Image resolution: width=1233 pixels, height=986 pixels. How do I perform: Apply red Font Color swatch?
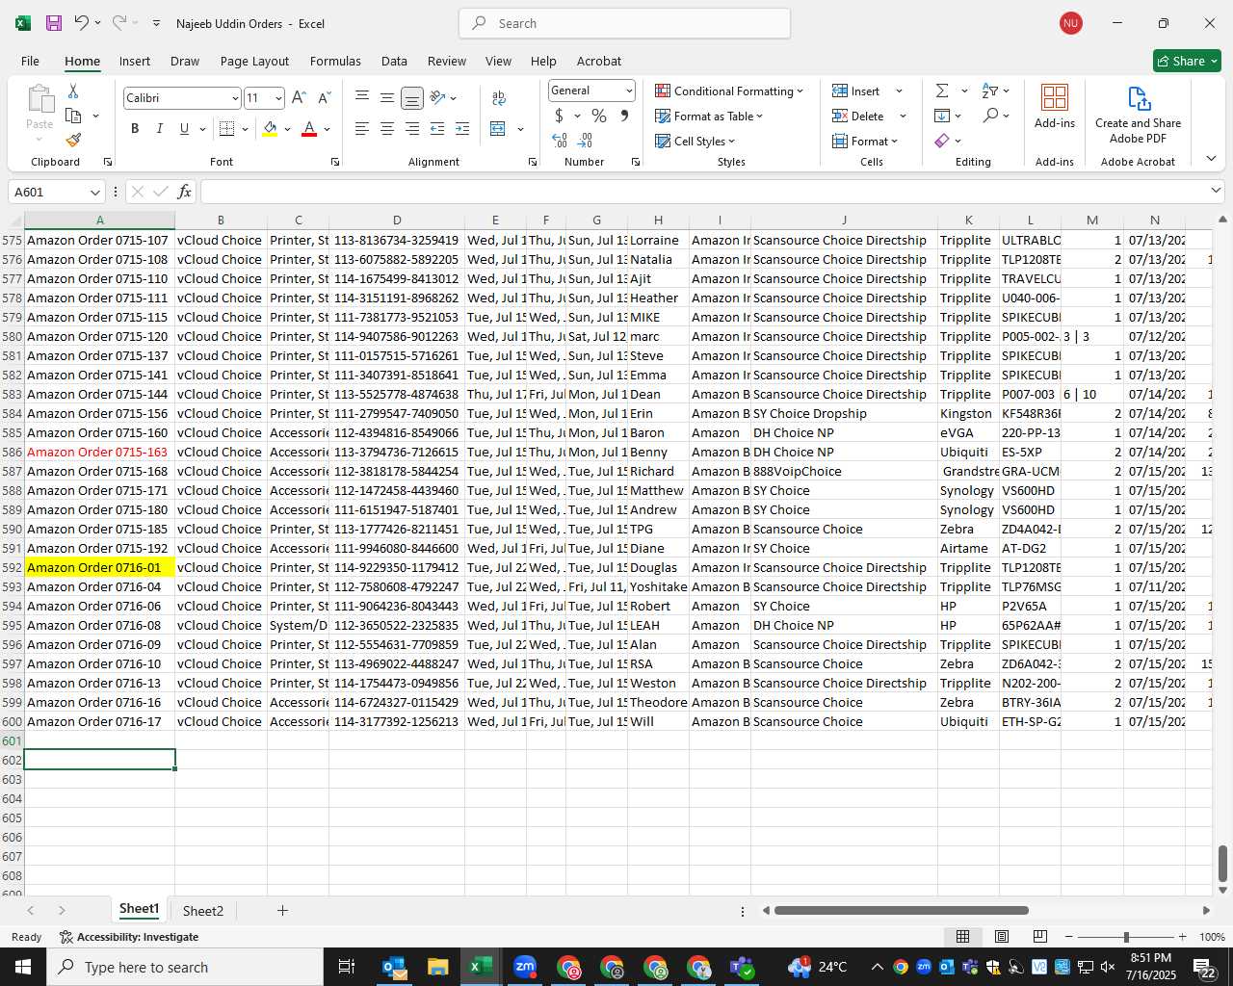[309, 129]
